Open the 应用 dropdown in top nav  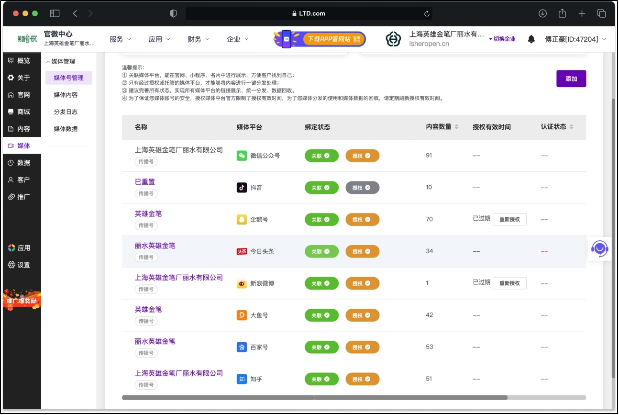click(159, 39)
